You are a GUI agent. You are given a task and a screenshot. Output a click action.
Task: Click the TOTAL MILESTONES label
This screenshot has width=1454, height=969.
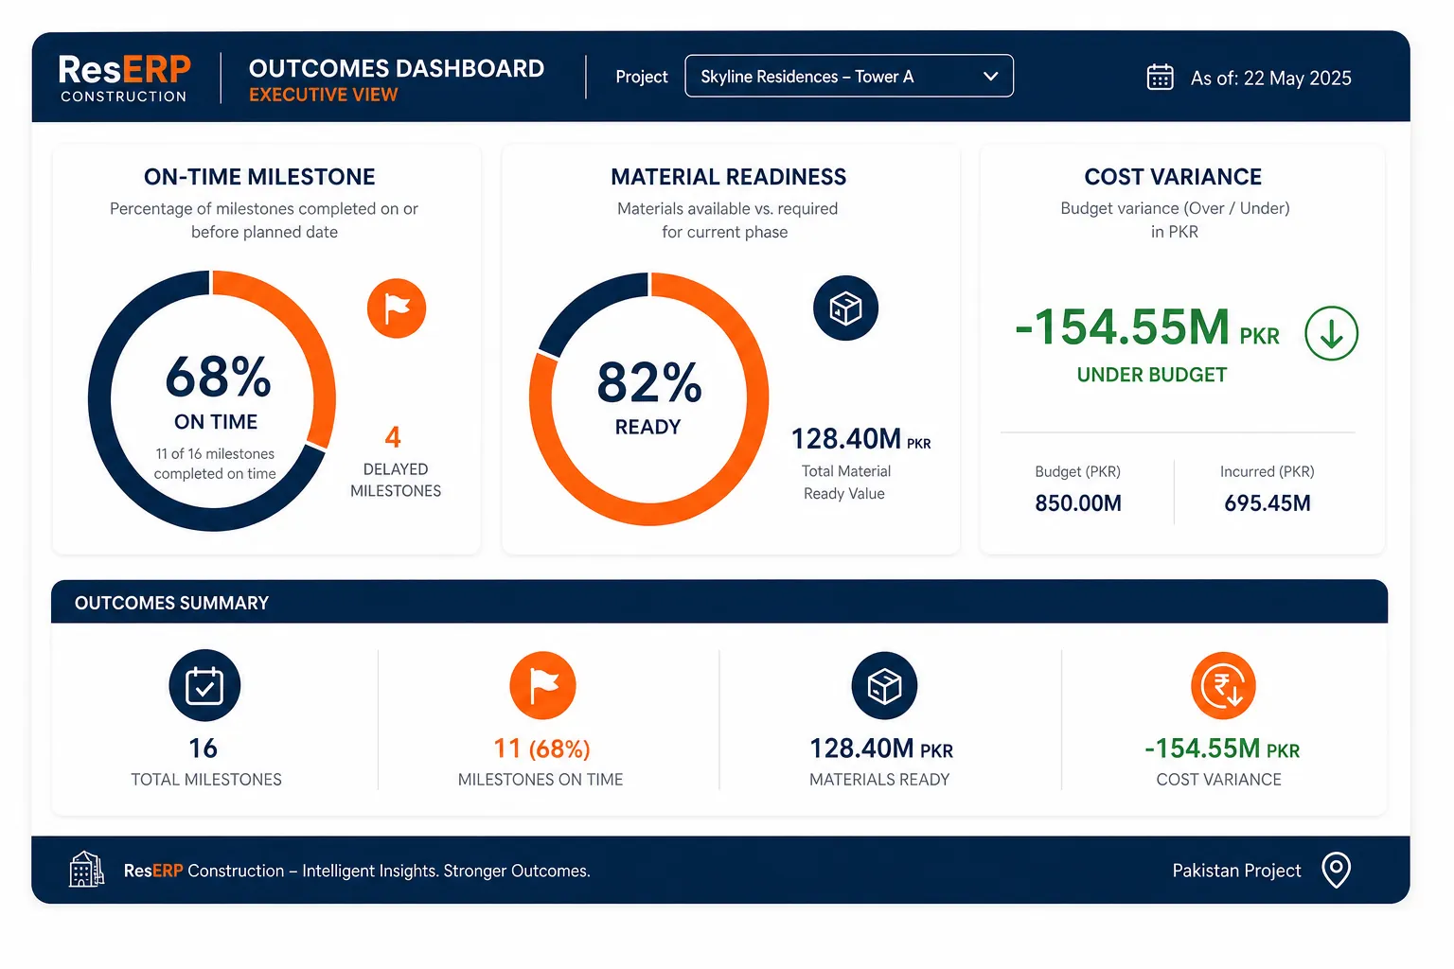(x=206, y=780)
